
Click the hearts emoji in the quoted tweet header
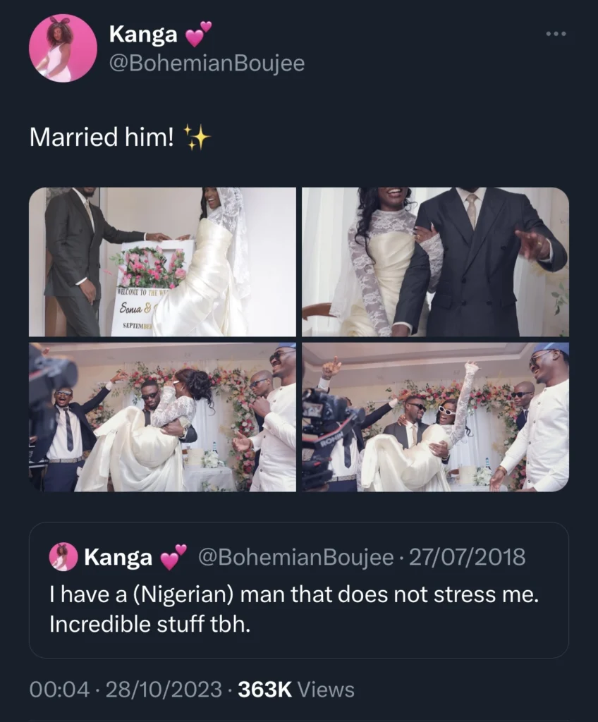coord(173,557)
